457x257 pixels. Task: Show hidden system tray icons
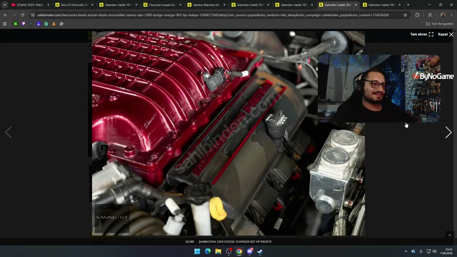[x=406, y=251]
